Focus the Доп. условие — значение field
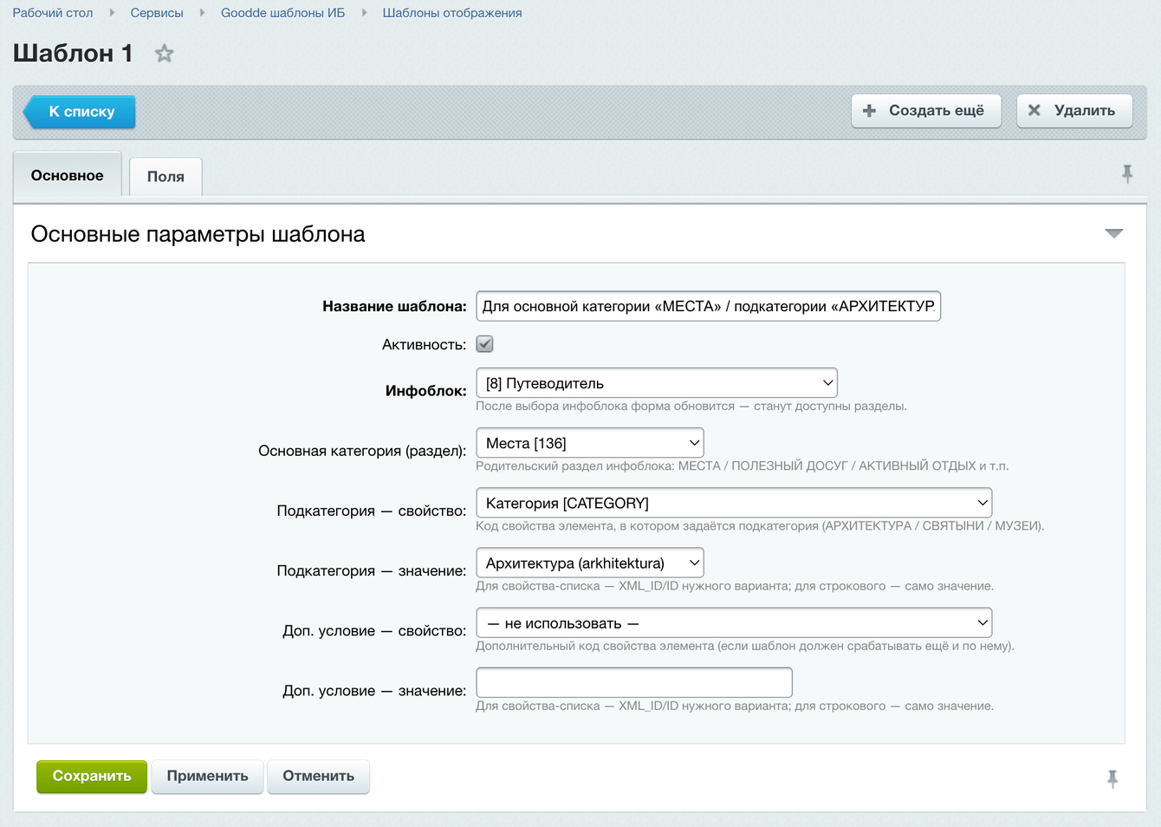This screenshot has width=1161, height=827. pyautogui.click(x=634, y=682)
